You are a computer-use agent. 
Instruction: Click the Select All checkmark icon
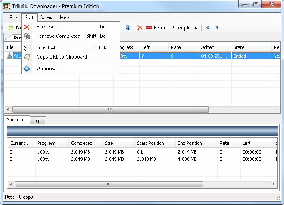(26, 47)
